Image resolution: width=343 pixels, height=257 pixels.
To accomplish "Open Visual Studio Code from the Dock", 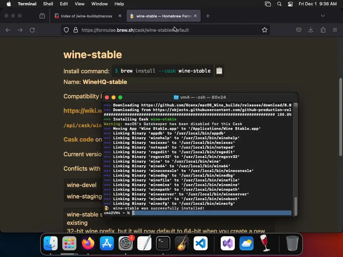I will click(201, 243).
